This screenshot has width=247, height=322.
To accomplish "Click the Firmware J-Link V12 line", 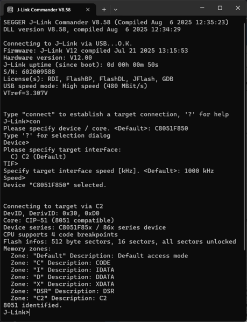I will click(x=96, y=51).
